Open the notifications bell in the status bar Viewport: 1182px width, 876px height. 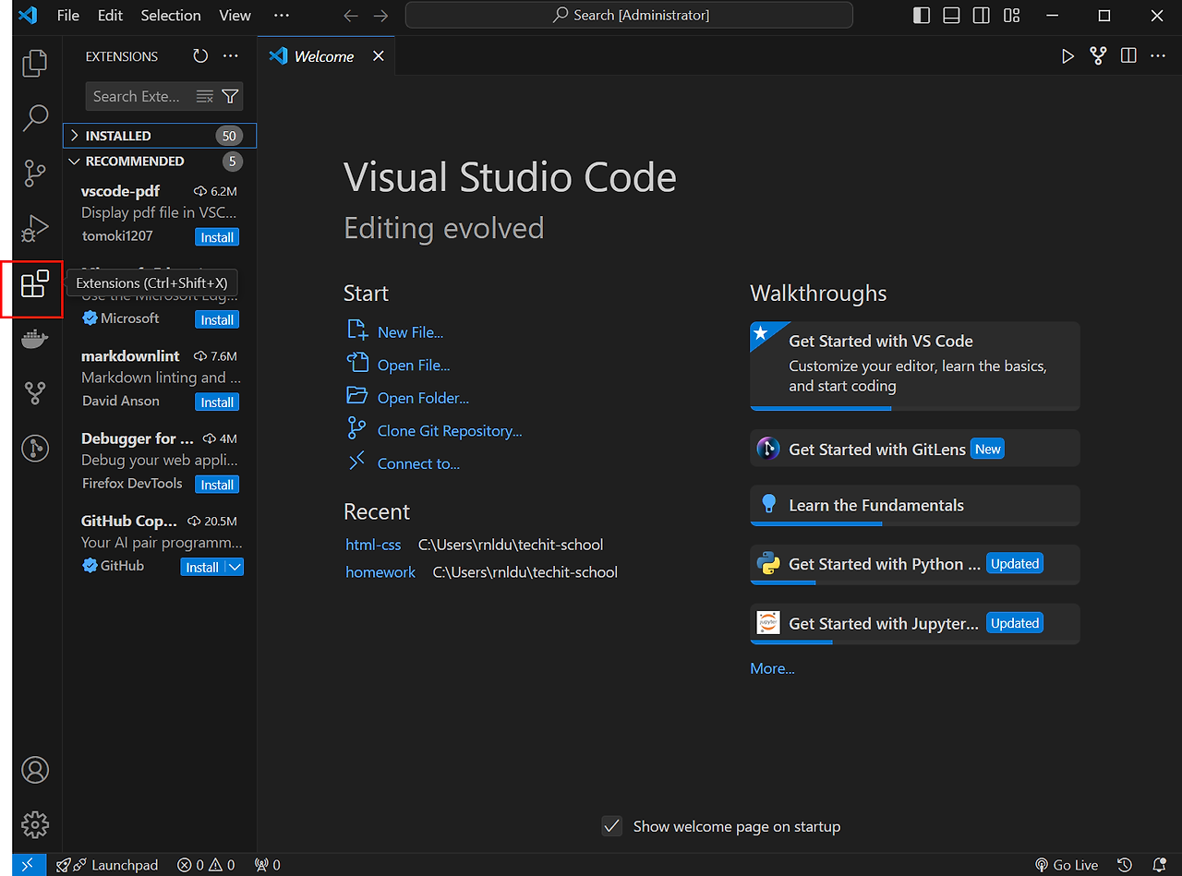pos(1162,864)
